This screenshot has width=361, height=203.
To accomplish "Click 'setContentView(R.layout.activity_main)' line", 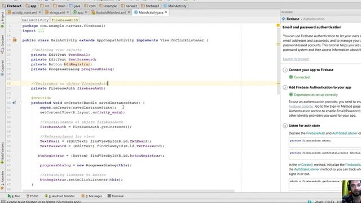I will coord(82,112).
